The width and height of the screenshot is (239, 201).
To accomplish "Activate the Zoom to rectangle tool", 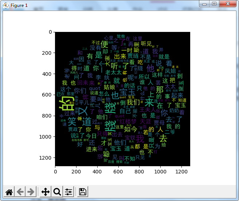I will pyautogui.click(x=57, y=192).
